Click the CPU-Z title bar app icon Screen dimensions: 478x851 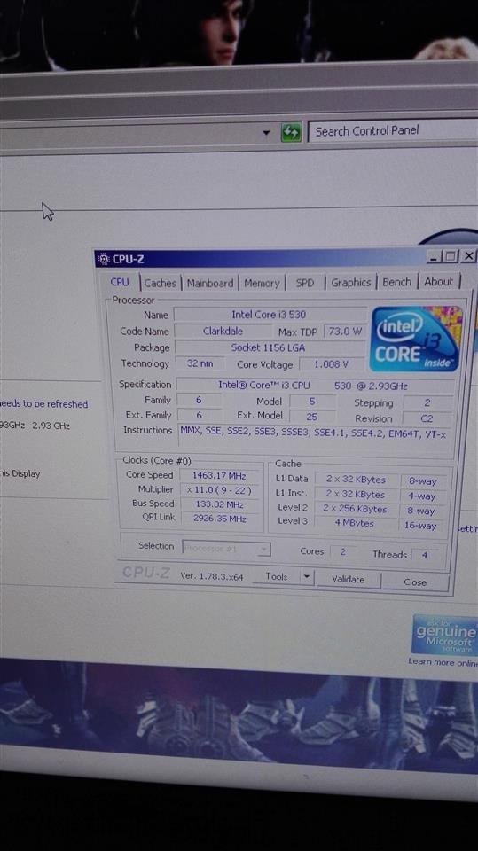[103, 259]
